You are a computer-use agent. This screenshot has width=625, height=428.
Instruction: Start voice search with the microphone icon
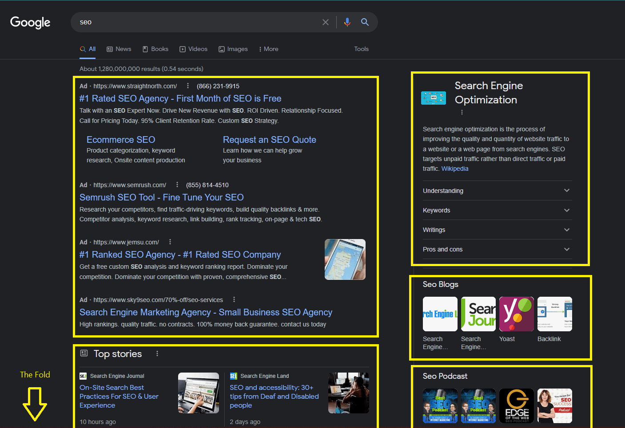[x=347, y=22]
